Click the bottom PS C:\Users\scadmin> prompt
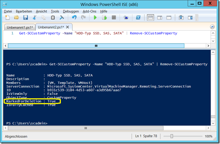Viewport: 220px width, 144px height. point(27,123)
